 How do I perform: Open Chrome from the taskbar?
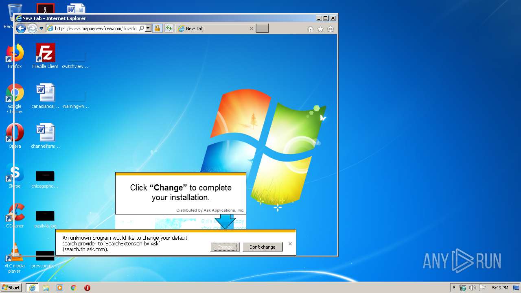click(x=74, y=288)
